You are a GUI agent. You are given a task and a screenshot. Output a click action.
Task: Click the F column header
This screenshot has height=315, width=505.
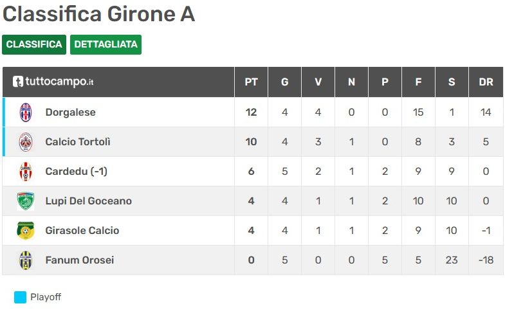pos(418,82)
